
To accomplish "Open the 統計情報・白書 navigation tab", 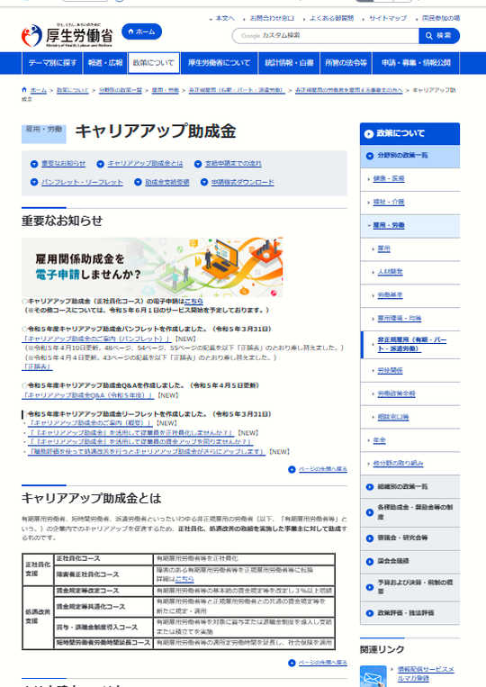I will point(289,63).
